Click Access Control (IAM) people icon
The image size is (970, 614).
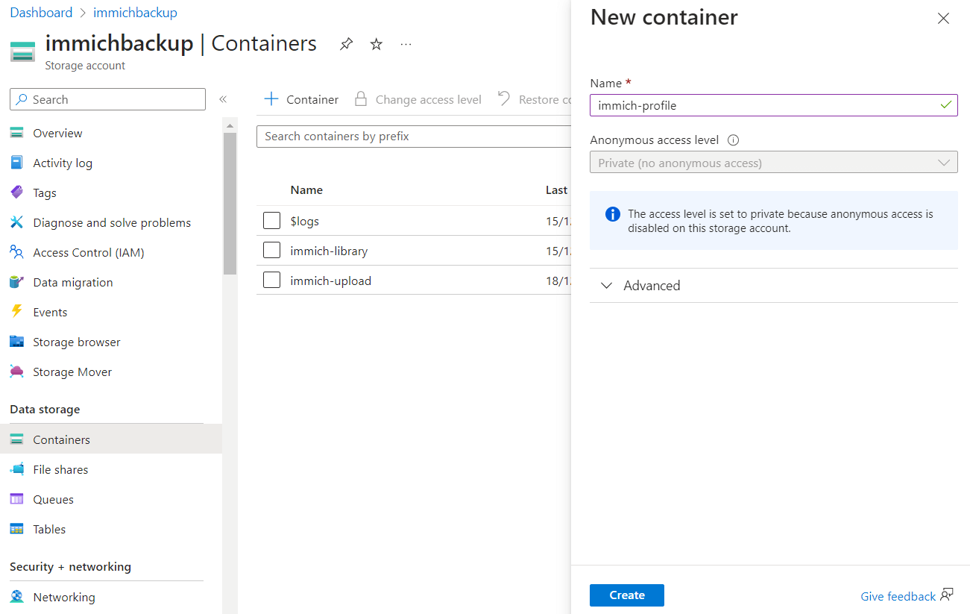[x=17, y=252]
